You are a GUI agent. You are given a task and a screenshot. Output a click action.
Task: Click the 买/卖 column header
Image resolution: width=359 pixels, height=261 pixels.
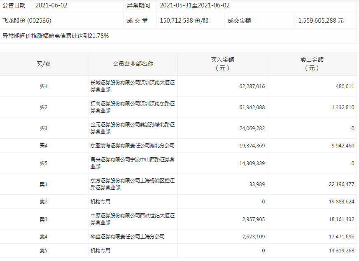click(x=44, y=64)
